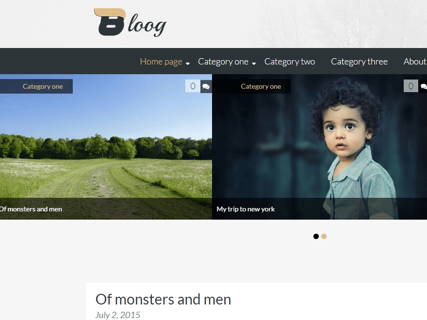Screen dimensions: 427x320
Task: Open 'Of monsters and men' slide caption
Action: pyautogui.click(x=31, y=209)
